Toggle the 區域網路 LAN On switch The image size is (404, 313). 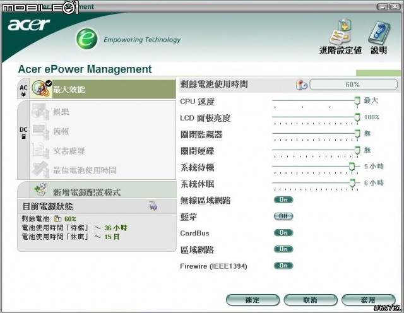click(283, 249)
